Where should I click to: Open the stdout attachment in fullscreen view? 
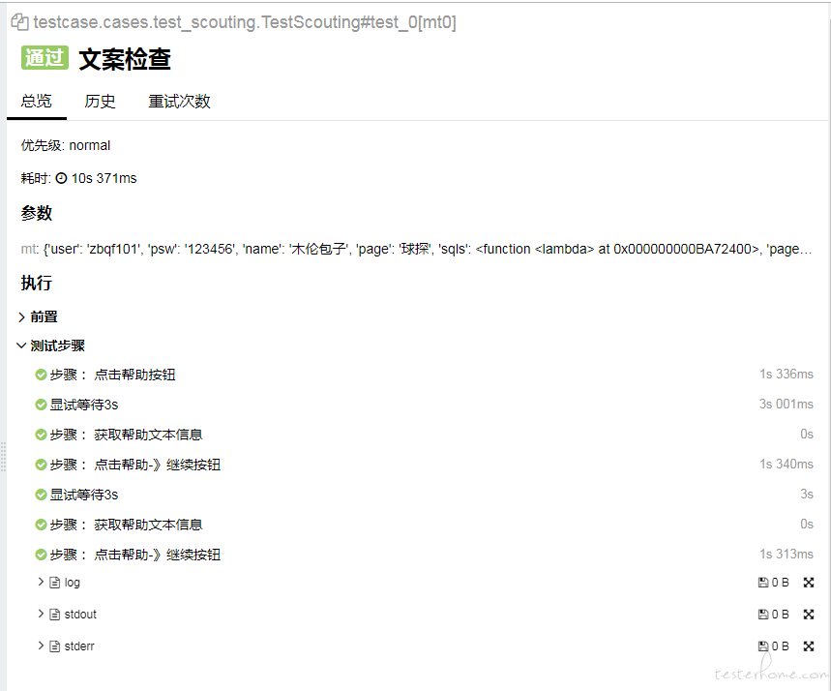809,614
